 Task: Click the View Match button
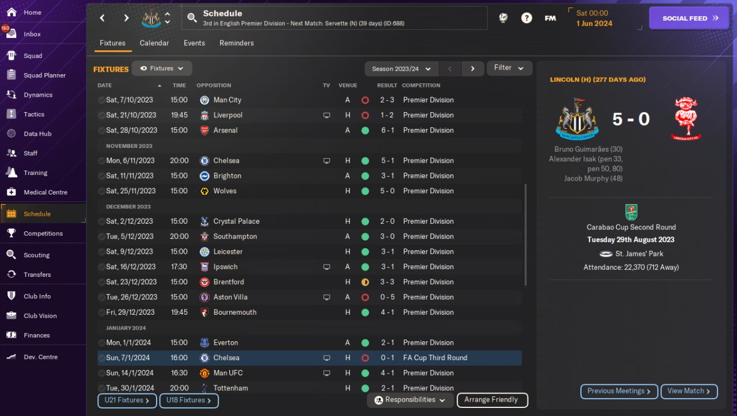(x=689, y=391)
